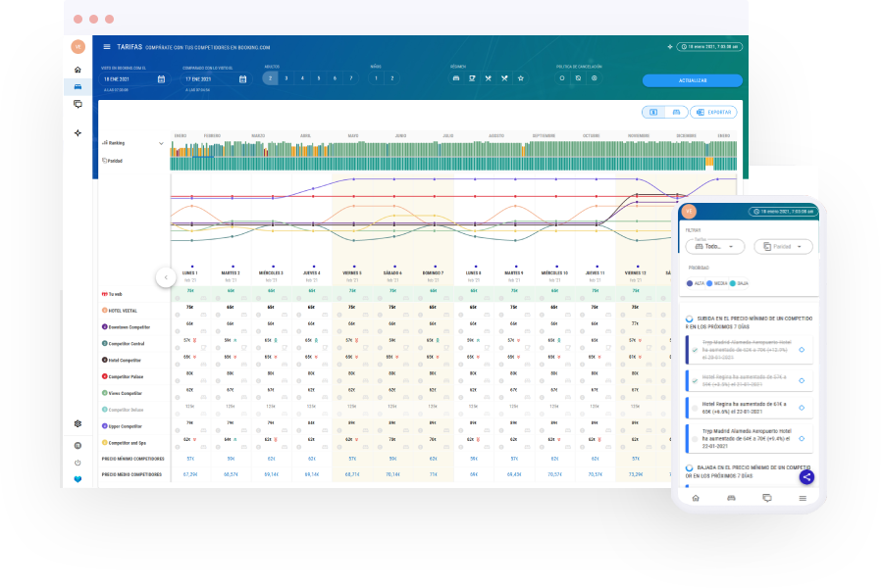The height and width of the screenshot is (588, 882).
Task: Tap bed icon in phone bottom bar
Action: coord(731,498)
